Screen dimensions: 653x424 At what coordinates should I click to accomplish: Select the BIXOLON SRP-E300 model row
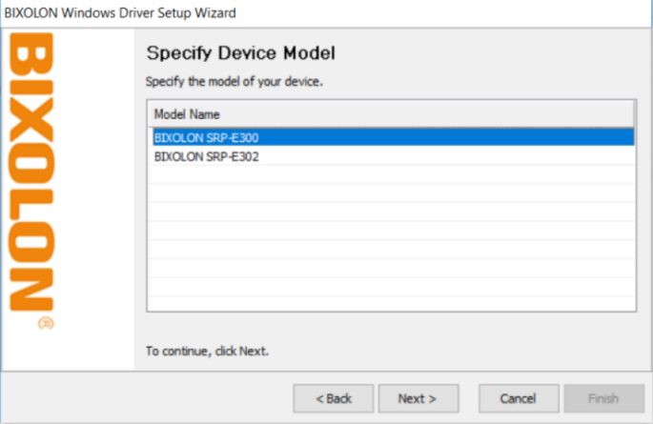(x=393, y=137)
